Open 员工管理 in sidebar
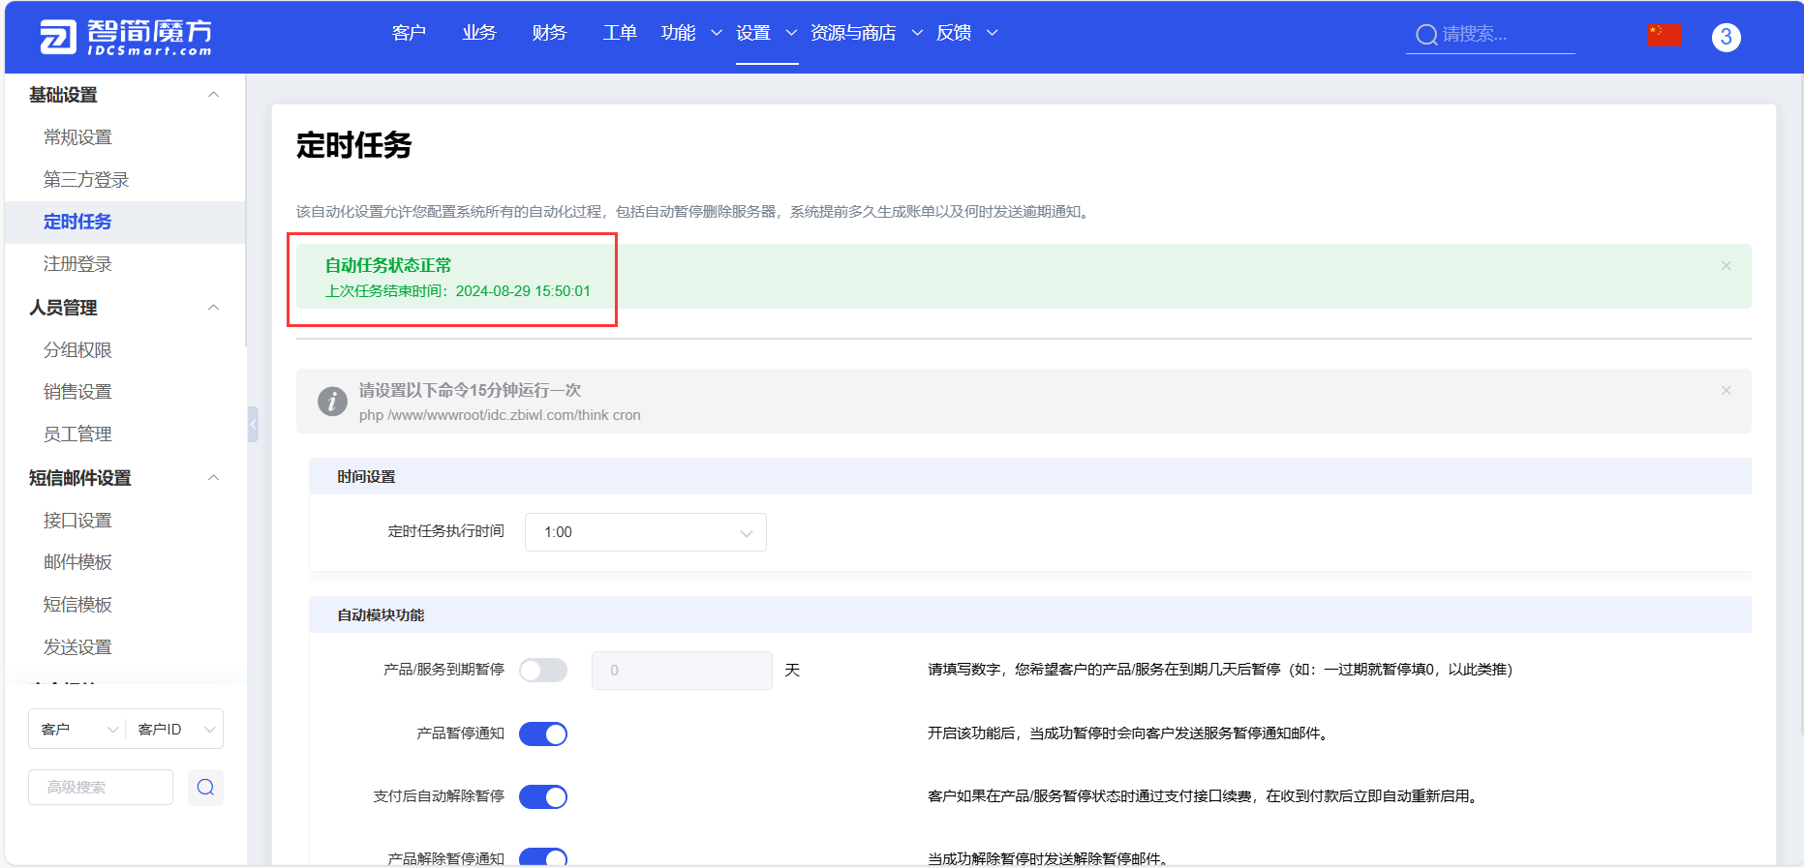This screenshot has width=1804, height=868. (x=77, y=434)
